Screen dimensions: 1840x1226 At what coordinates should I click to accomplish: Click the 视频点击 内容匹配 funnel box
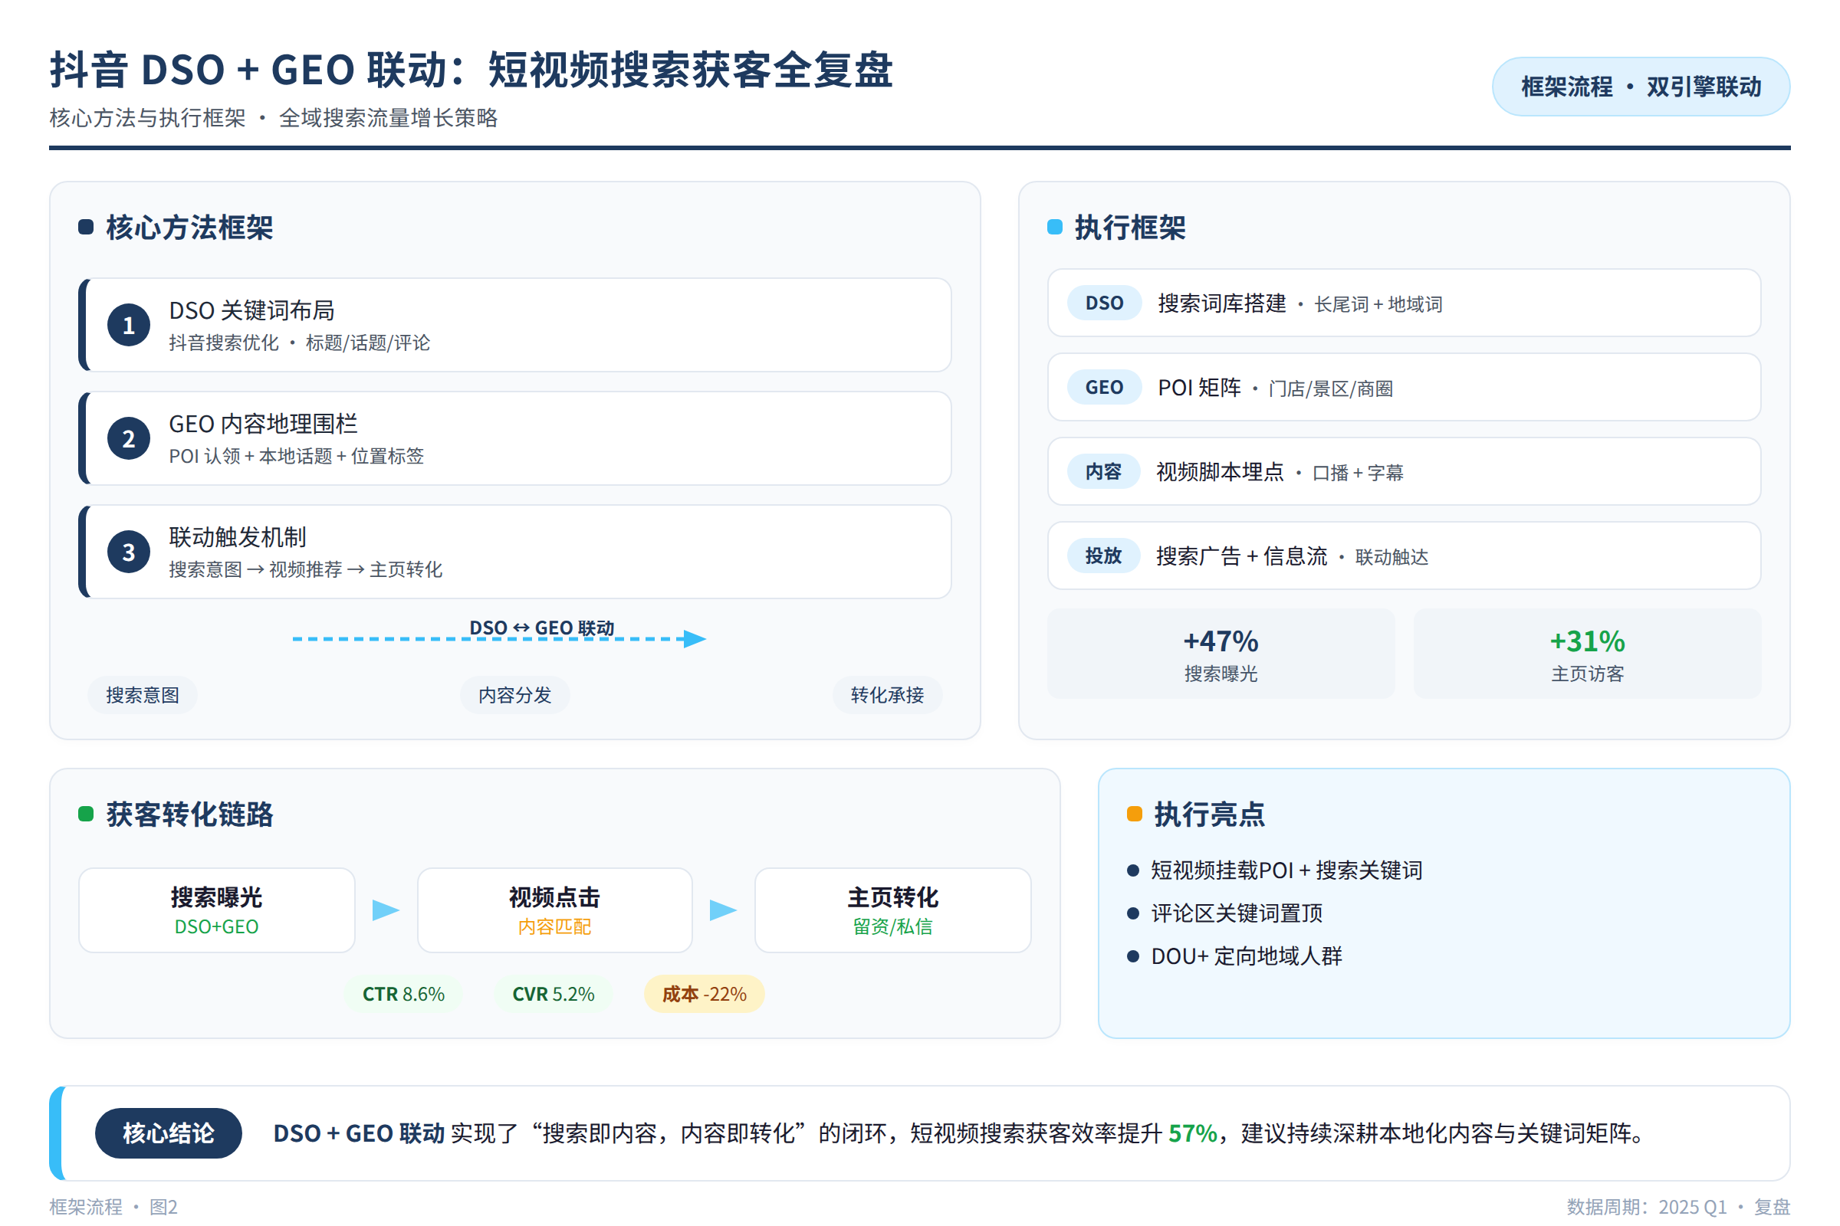tap(554, 910)
